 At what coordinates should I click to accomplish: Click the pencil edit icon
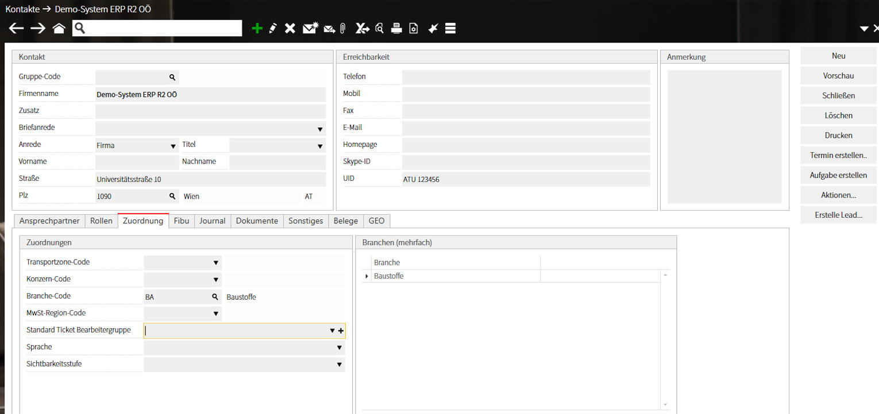273,28
